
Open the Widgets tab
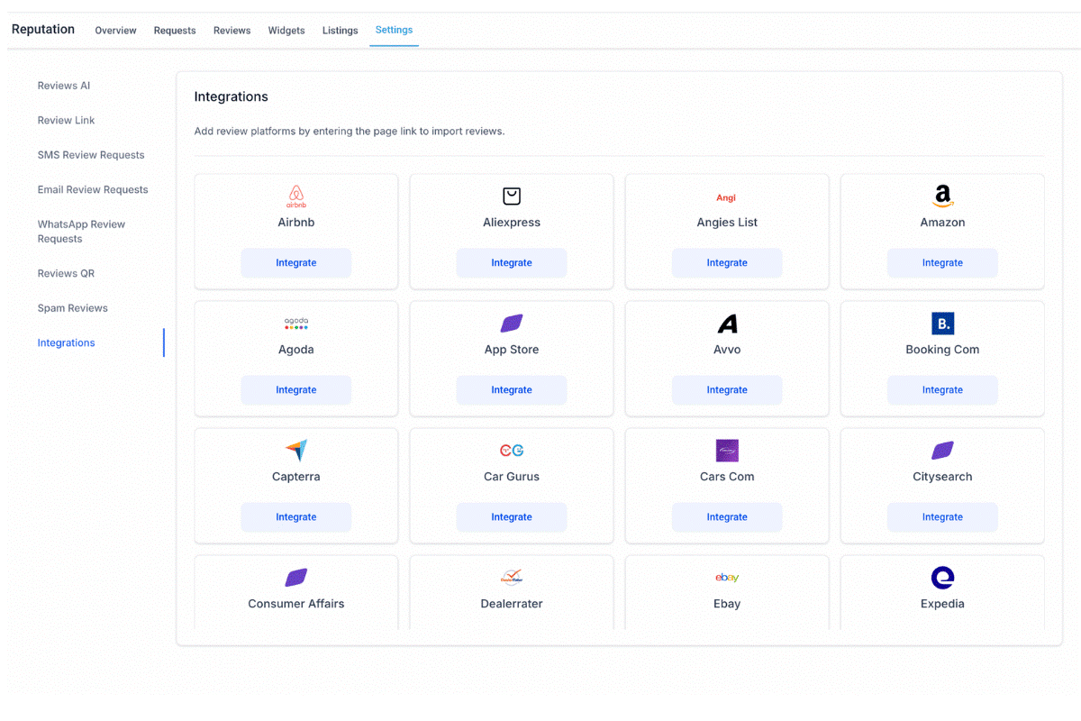point(286,31)
